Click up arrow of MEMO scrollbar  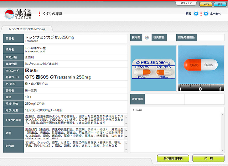click(x=222, y=115)
